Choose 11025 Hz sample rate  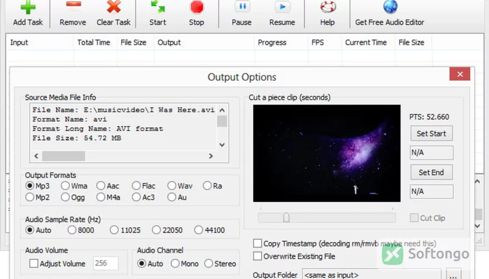click(x=114, y=230)
